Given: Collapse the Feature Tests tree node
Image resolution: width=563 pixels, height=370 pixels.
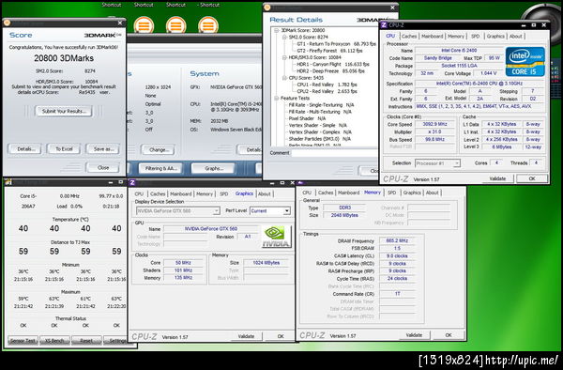Looking at the screenshot, I should pyautogui.click(x=276, y=98).
